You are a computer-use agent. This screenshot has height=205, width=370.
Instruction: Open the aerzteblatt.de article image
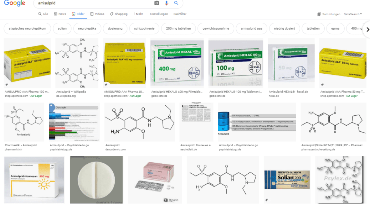pyautogui.click(x=196, y=122)
